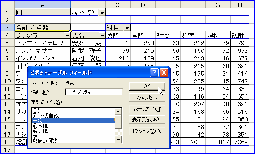This screenshot has width=255, height=154.
Task: Expand the オプション(O) >> section
Action: point(147,131)
